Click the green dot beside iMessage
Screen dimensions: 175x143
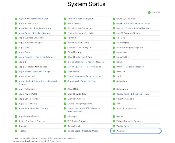[x=65, y=116]
